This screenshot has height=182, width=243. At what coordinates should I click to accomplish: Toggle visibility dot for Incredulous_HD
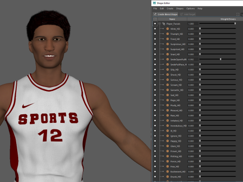155,126
